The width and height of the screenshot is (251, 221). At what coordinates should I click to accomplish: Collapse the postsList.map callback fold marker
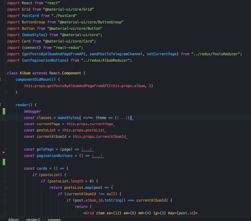[x=5, y=188]
